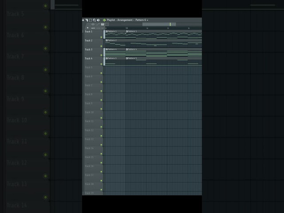Click the piano keys pattern clip icon
Viewport: 284px width, 213px height.
pyautogui.click(x=103, y=24)
